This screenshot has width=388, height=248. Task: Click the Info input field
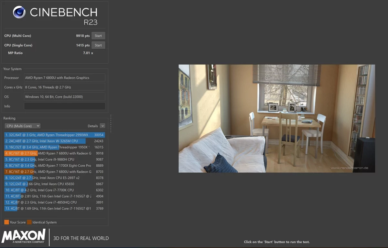pyautogui.click(x=65, y=106)
